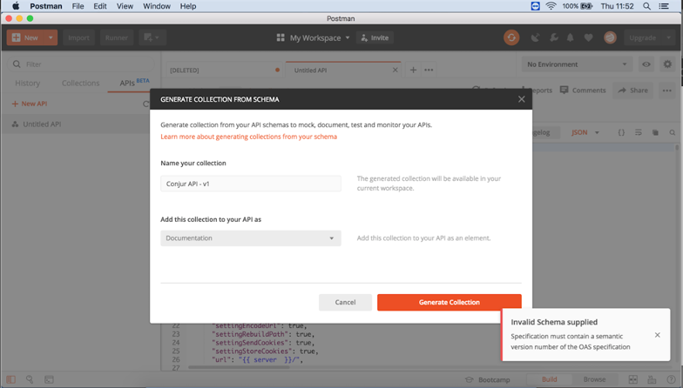This screenshot has height=388, width=683.
Task: Open the View menu in menu bar
Action: click(x=125, y=6)
